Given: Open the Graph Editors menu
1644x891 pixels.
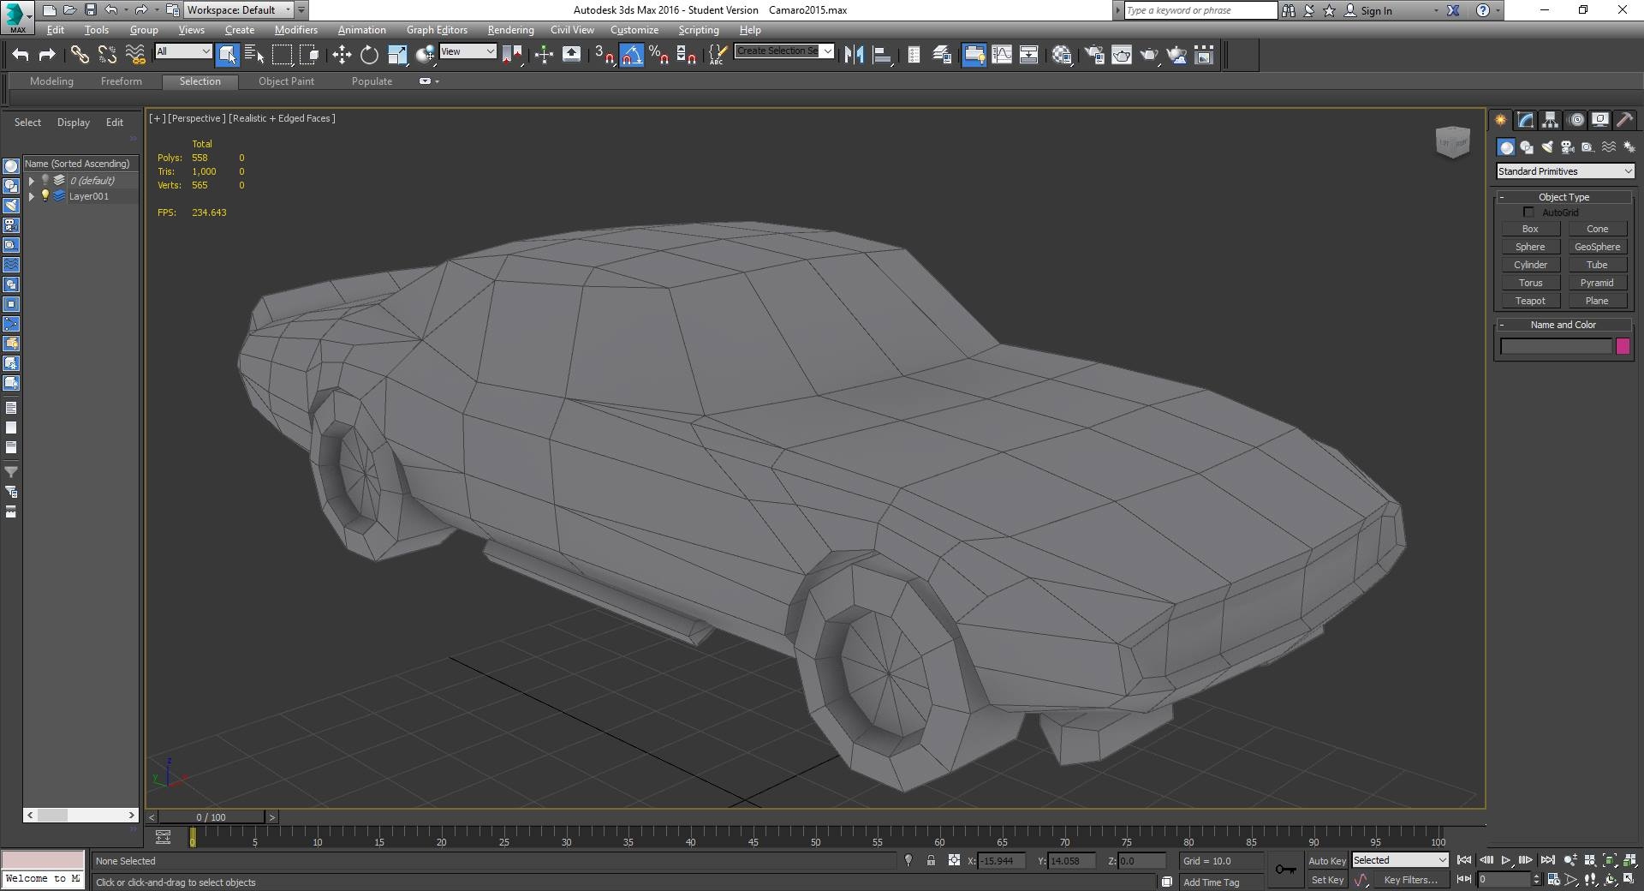Looking at the screenshot, I should 437,30.
